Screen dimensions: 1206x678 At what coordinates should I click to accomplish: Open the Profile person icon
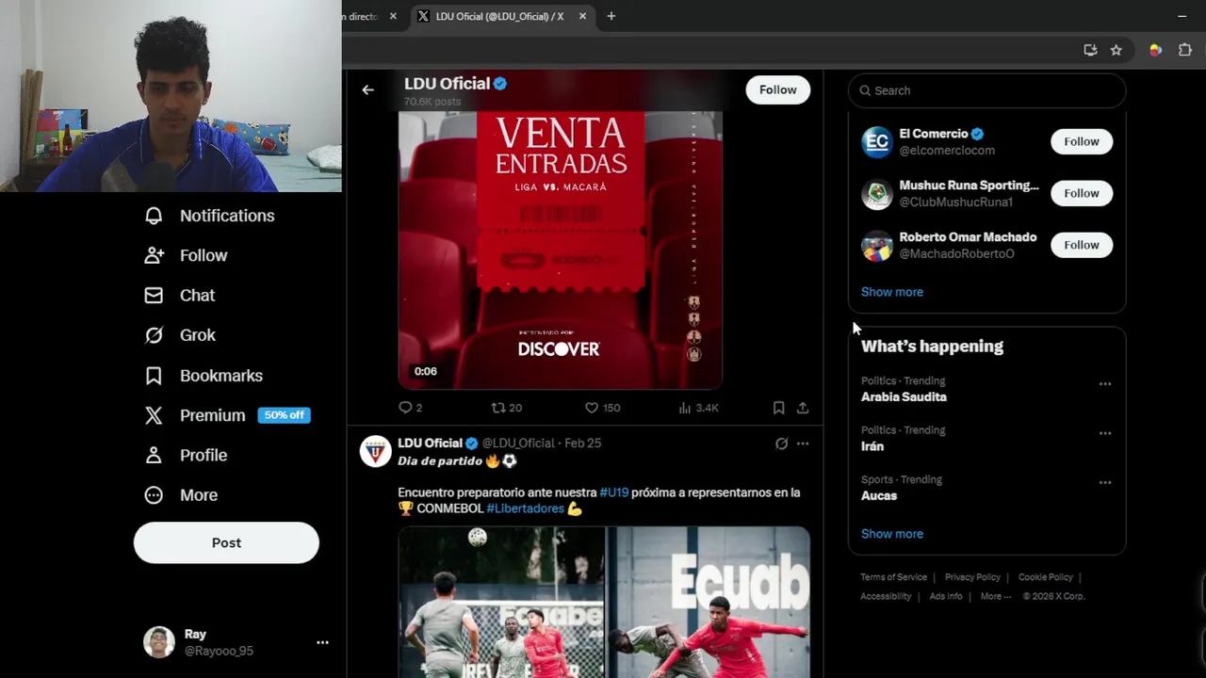pos(154,455)
